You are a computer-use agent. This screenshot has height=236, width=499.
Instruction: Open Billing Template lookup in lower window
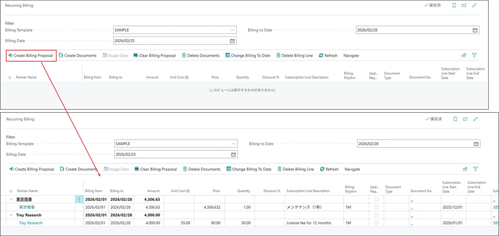click(234, 144)
